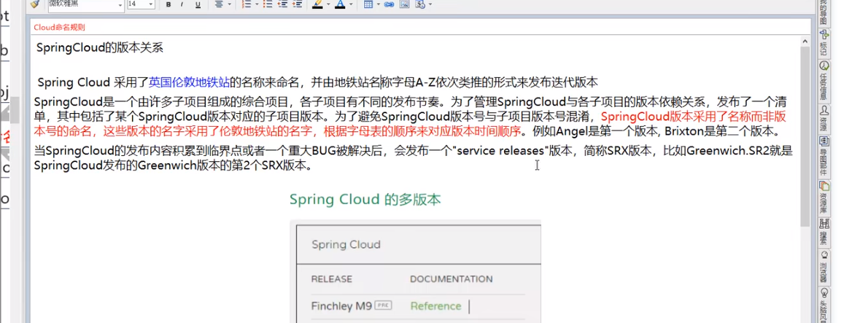Insert a hyperlink via chain icon
852x323 pixels.
(389, 4)
